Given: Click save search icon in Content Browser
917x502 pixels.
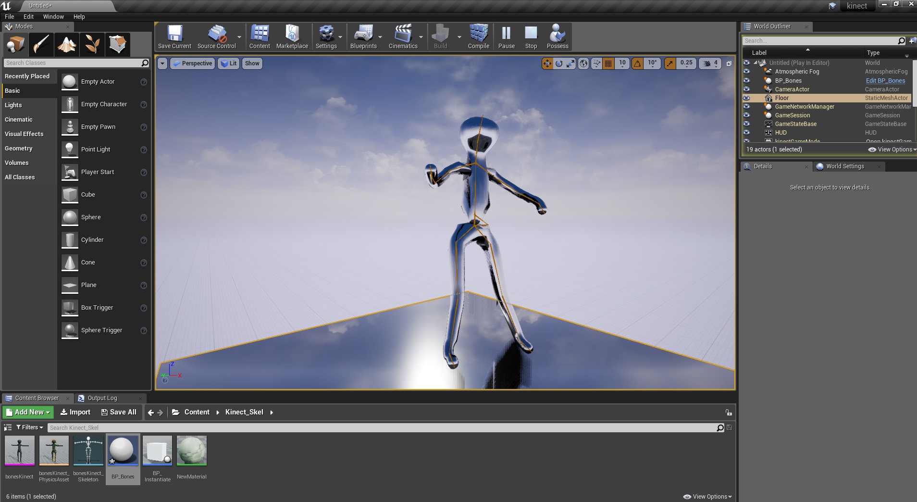Looking at the screenshot, I should (x=730, y=427).
